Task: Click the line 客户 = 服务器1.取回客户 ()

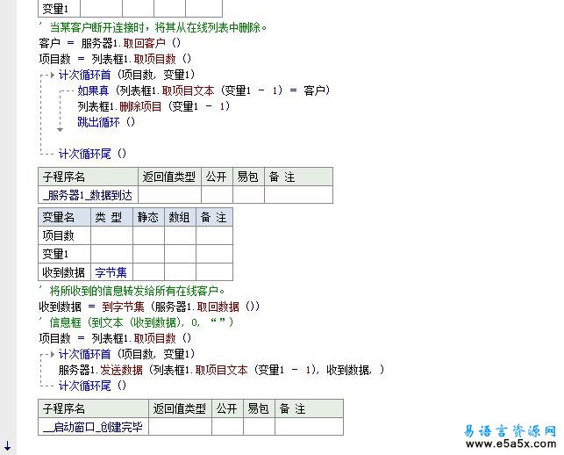Action: 110,43
